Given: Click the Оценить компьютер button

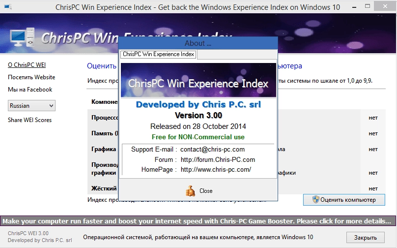Looking at the screenshot, I should coord(344,200).
